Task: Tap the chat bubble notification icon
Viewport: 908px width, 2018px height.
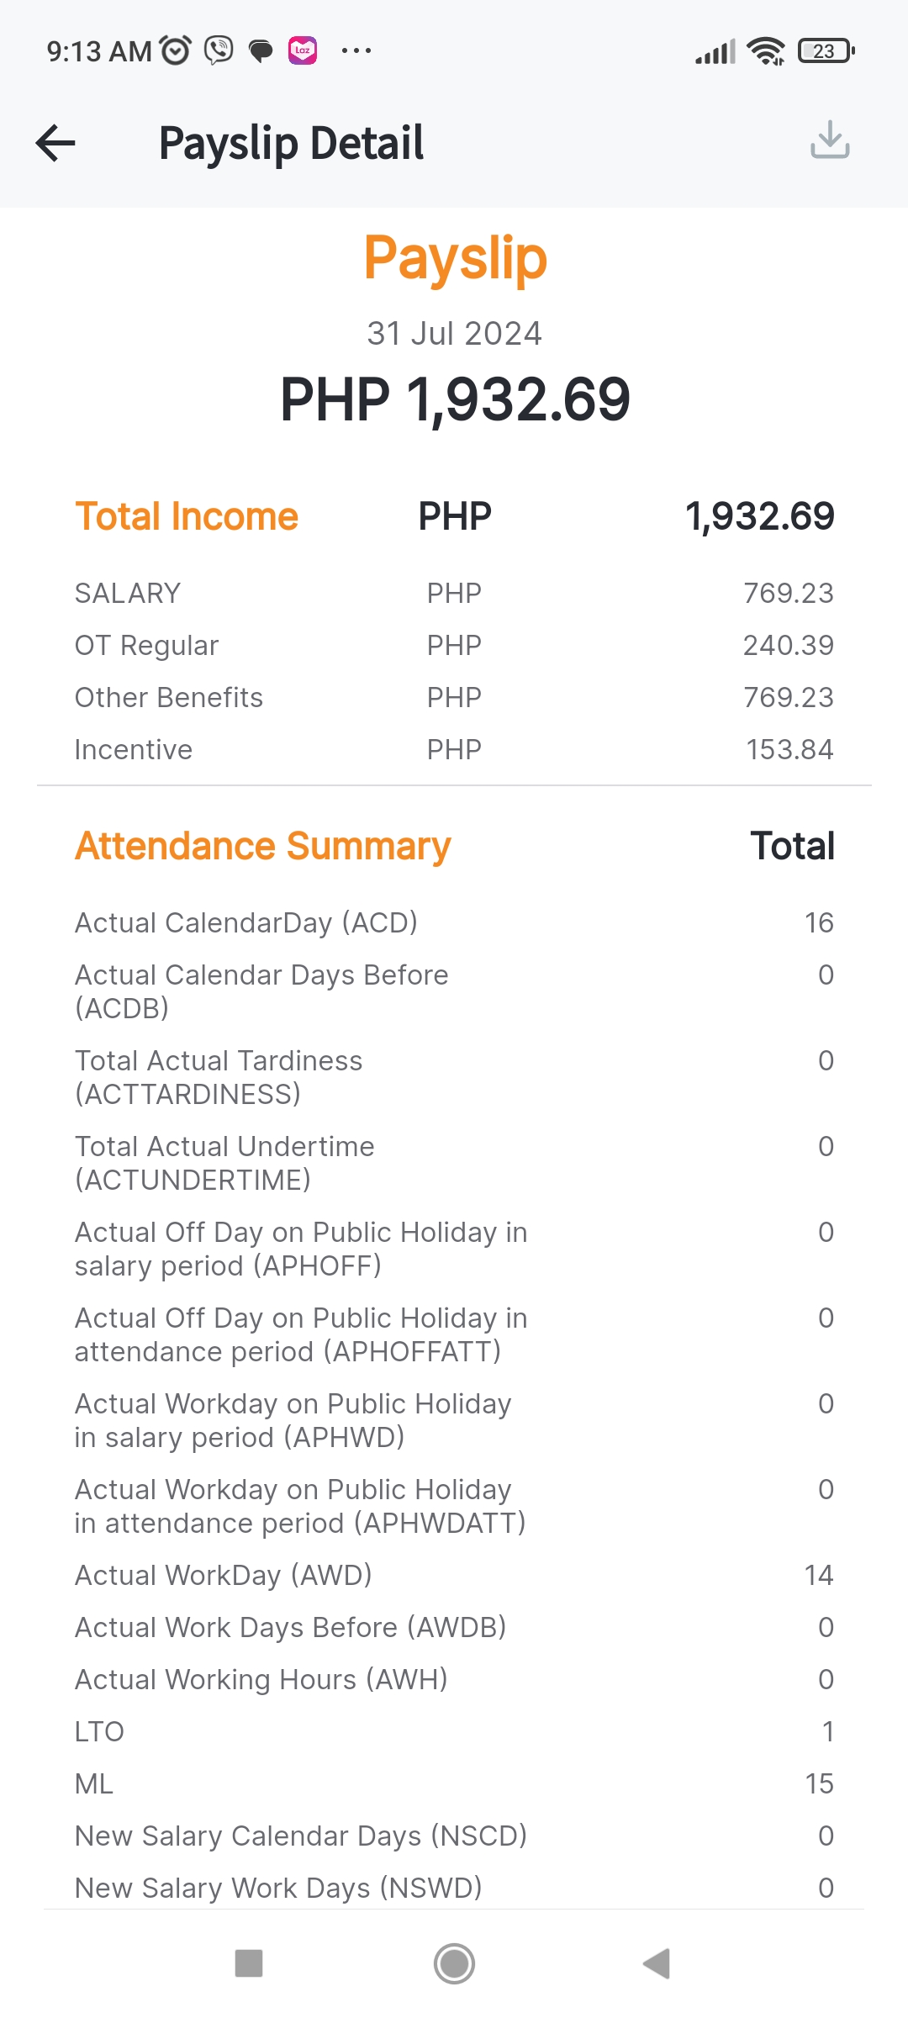Action: pyautogui.click(x=261, y=51)
